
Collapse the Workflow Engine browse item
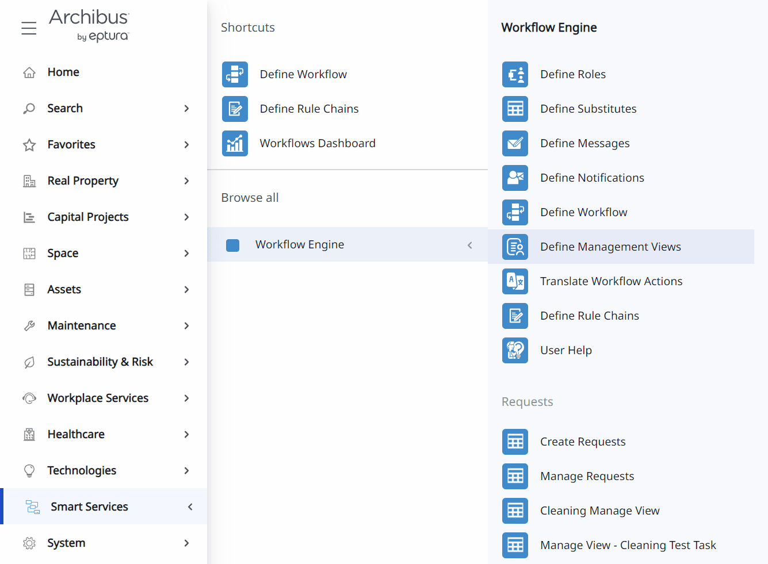coord(469,245)
